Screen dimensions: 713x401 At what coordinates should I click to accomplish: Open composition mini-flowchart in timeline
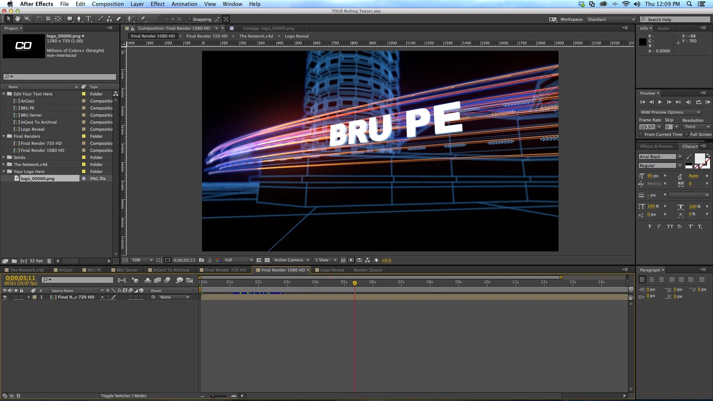pyautogui.click(x=122, y=280)
